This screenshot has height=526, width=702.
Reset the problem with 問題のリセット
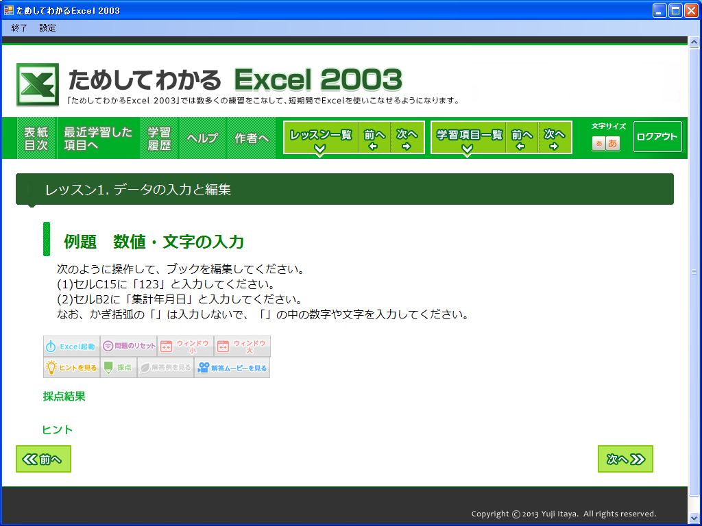pyautogui.click(x=128, y=346)
